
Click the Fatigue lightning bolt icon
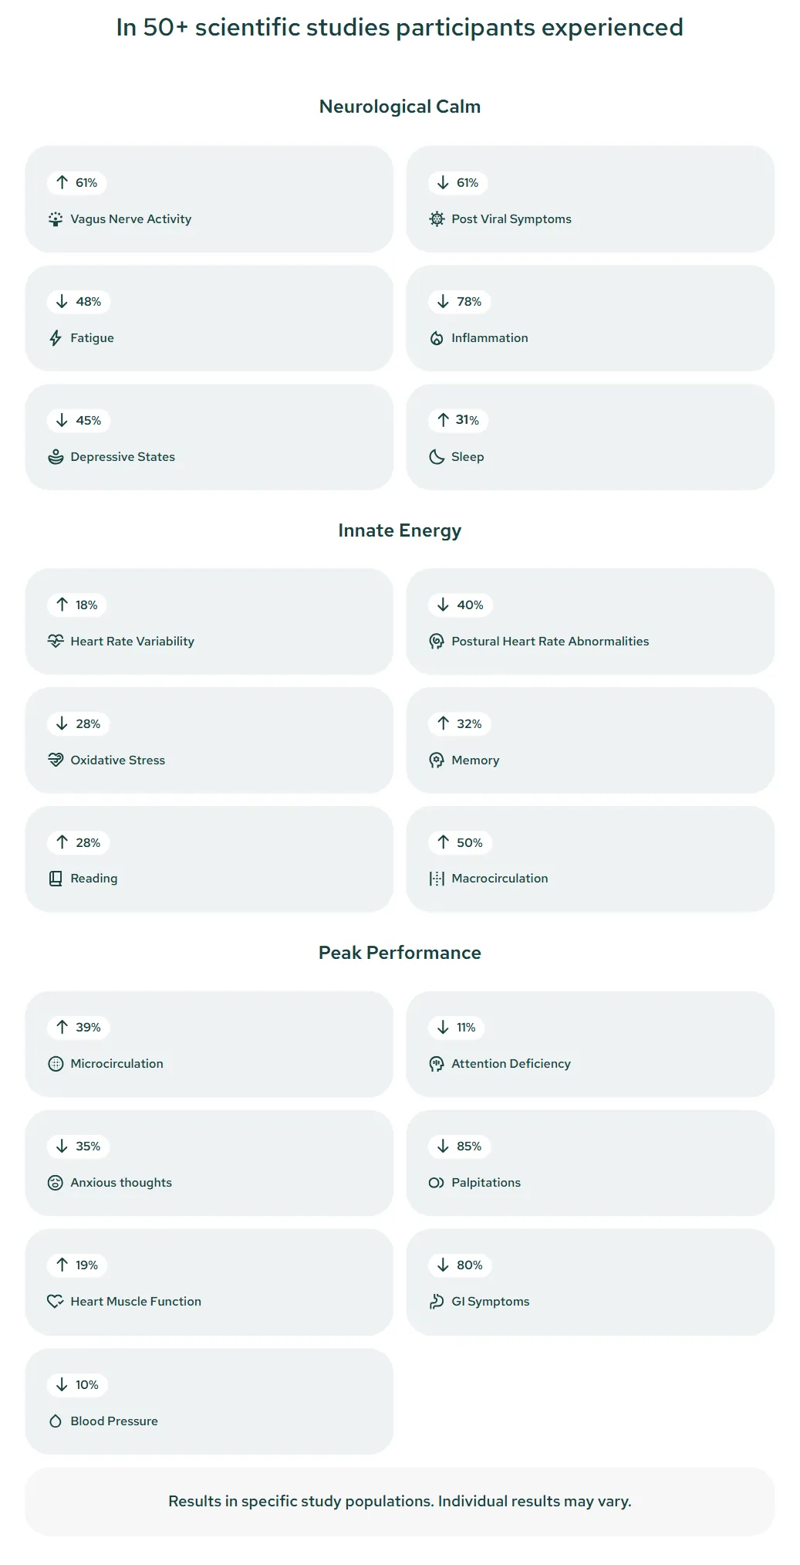56,338
